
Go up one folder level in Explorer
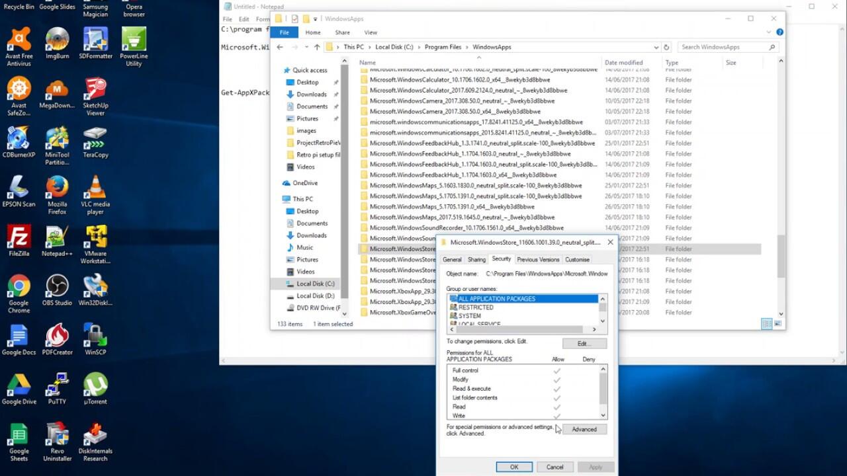click(x=317, y=47)
